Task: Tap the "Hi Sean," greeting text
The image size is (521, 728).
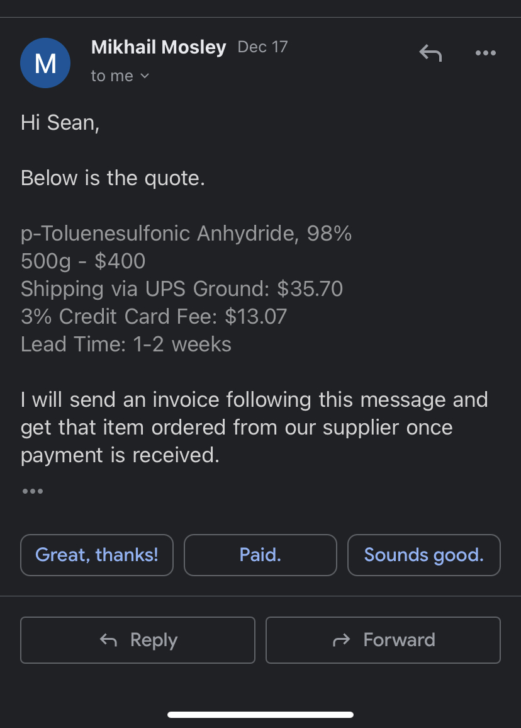Action: [60, 122]
